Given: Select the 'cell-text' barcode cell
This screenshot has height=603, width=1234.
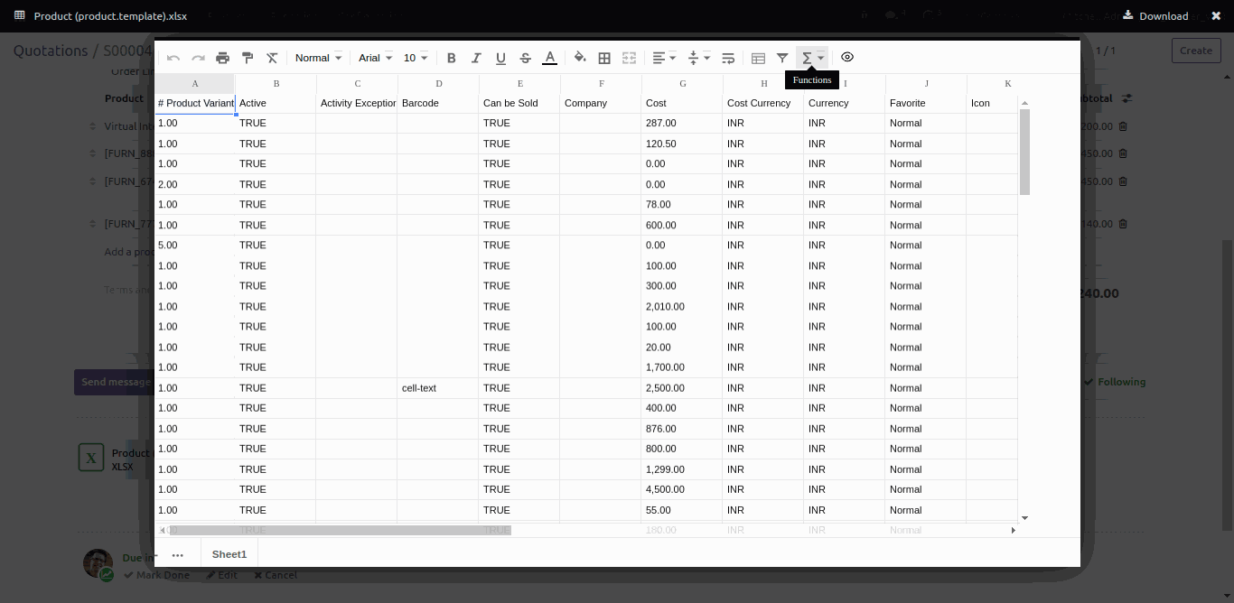Looking at the screenshot, I should [438, 388].
